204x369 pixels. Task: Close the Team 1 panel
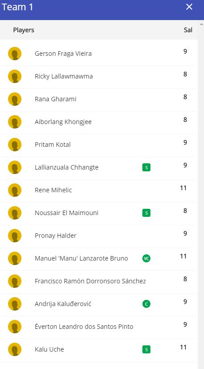click(x=189, y=7)
